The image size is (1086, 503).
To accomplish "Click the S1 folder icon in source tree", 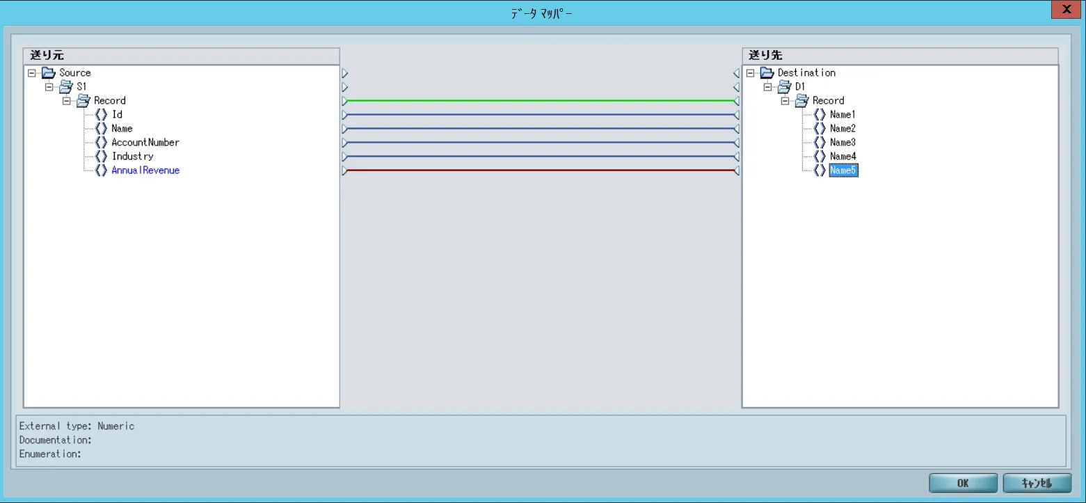I will pos(65,87).
